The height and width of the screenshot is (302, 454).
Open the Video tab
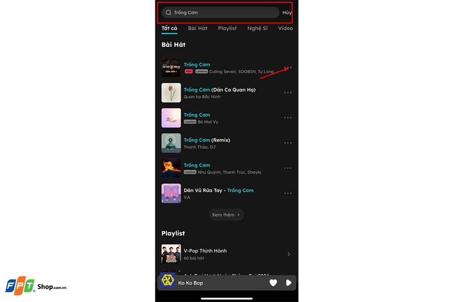coord(285,28)
